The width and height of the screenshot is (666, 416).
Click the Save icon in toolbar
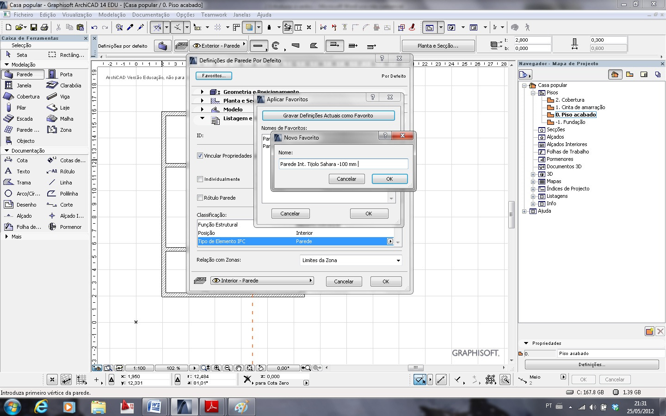pos(33,27)
